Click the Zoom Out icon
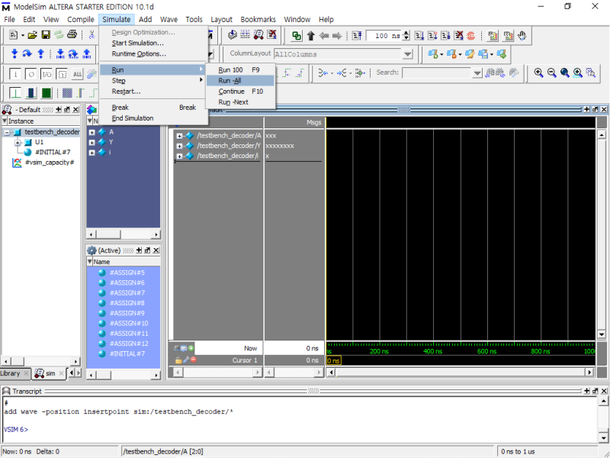Image resolution: width=610 pixels, height=458 pixels. coord(551,73)
